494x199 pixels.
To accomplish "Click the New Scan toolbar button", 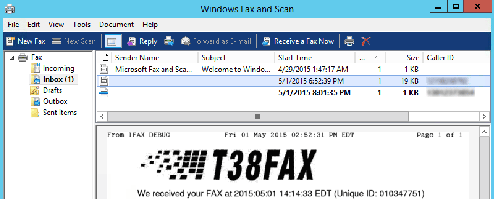I will [x=74, y=41].
